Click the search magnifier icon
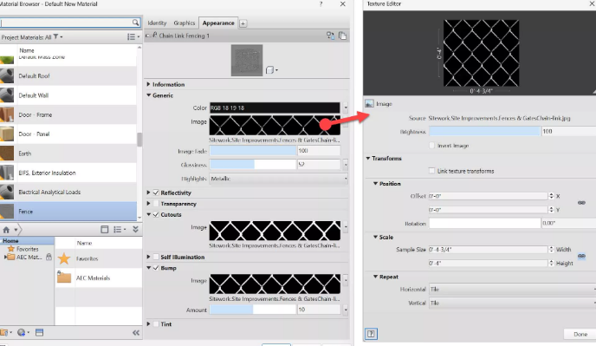Image resolution: width=596 pixels, height=346 pixels. pyautogui.click(x=135, y=23)
